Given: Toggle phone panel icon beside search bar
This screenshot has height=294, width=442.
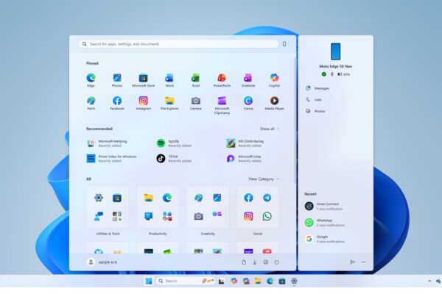Looking at the screenshot, I should click(x=284, y=44).
